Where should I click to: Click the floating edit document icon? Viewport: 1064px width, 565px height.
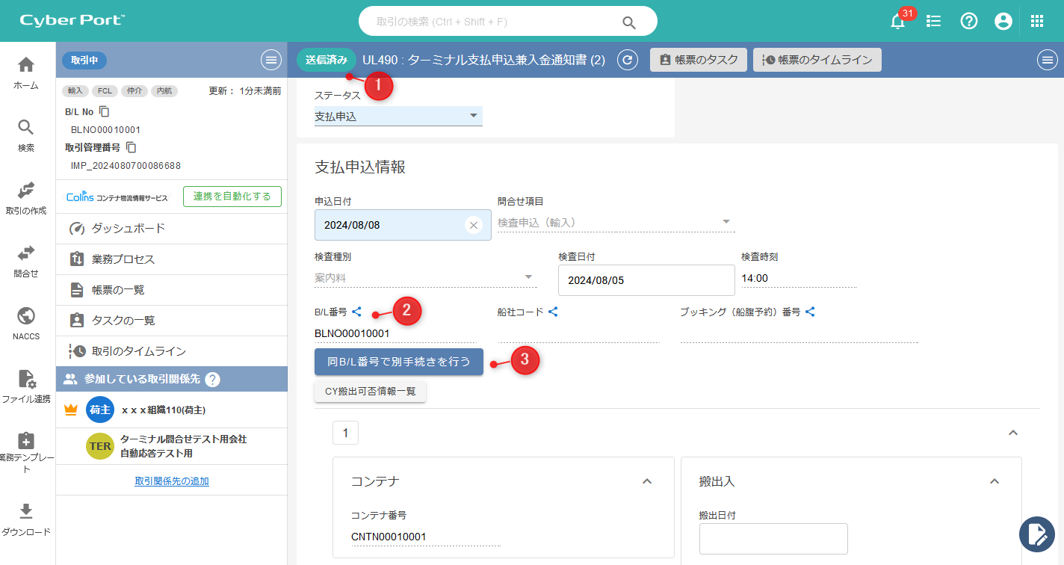coord(1037,534)
